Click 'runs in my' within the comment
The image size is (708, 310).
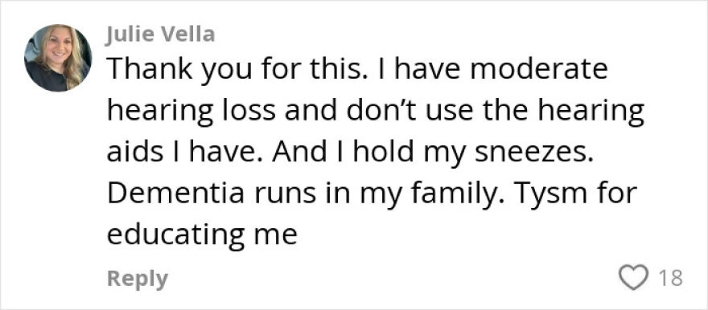click(x=327, y=195)
